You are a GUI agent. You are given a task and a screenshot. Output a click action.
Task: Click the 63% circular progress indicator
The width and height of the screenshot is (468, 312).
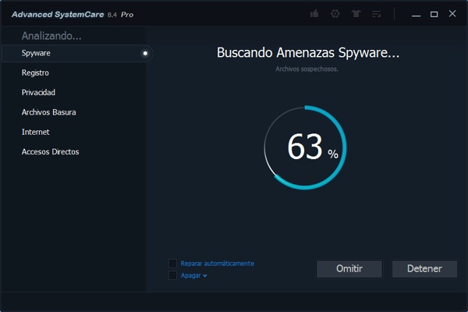pos(305,147)
